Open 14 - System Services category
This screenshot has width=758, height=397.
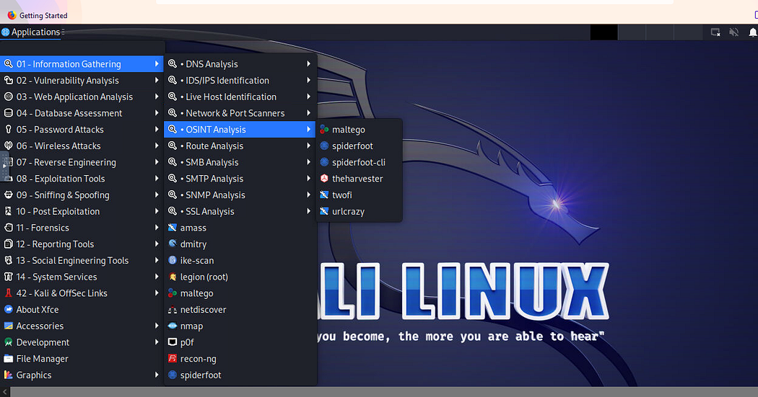(x=82, y=277)
